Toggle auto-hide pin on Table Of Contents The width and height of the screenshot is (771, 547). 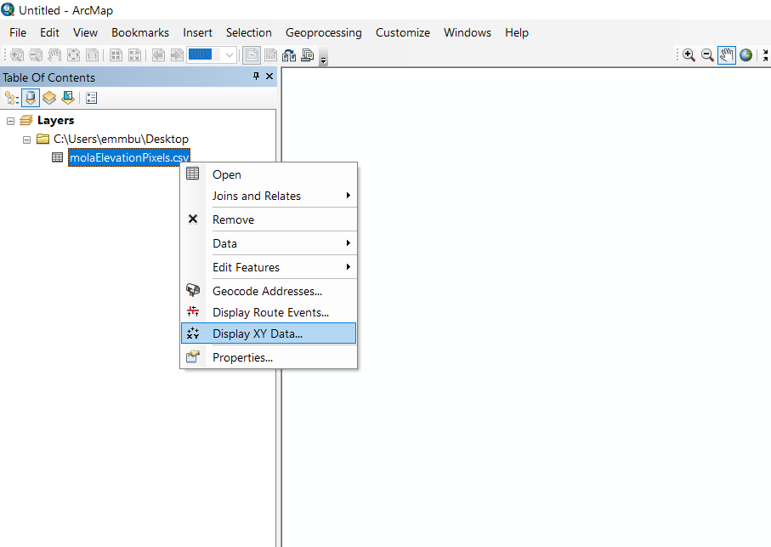(x=256, y=77)
